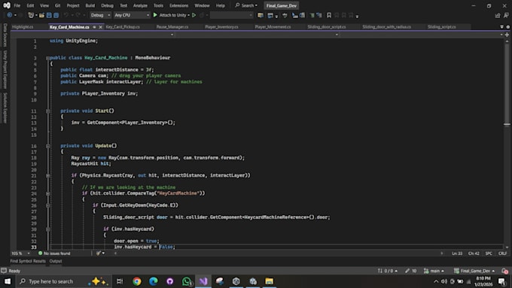The image size is (512, 288).
Task: Open the Extensions menu
Action: pyautogui.click(x=178, y=5)
